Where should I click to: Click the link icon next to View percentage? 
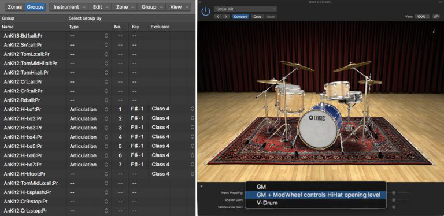[436, 17]
